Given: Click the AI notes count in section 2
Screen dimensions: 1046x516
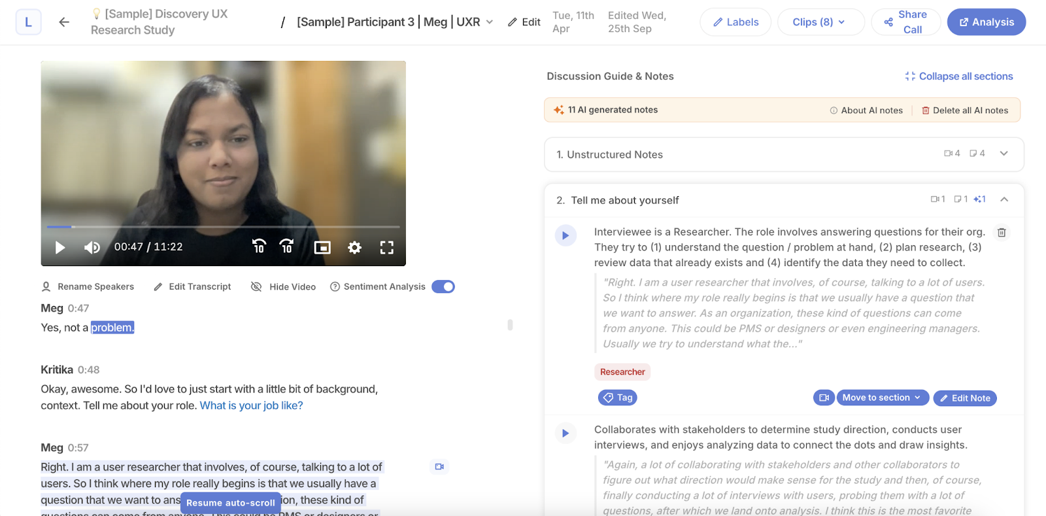Looking at the screenshot, I should coord(979,199).
